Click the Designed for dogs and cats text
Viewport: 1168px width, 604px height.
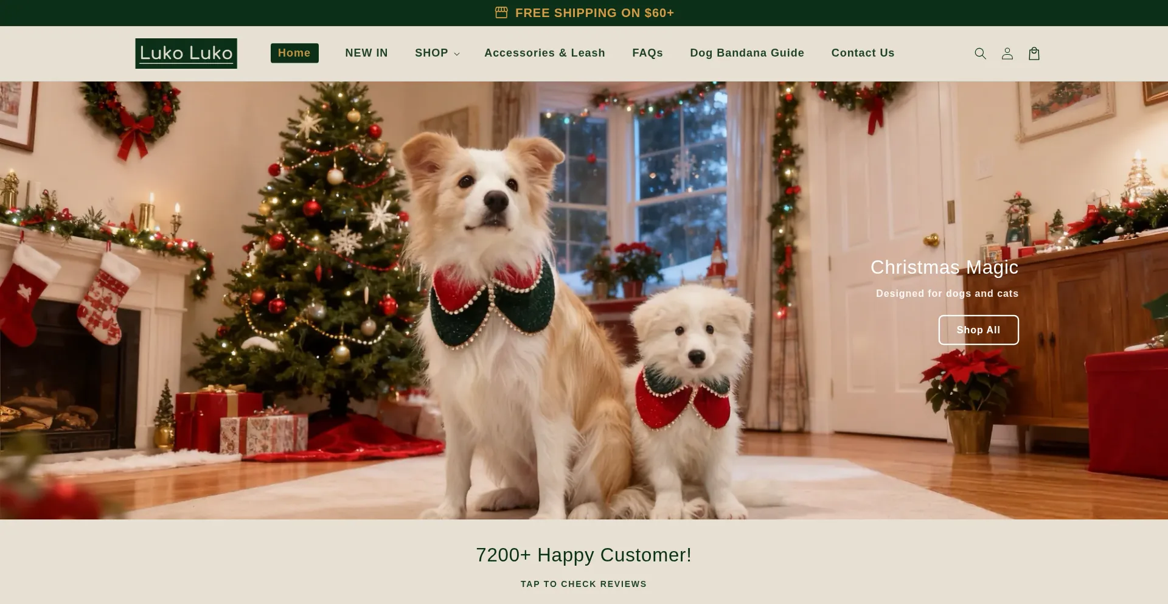[x=947, y=293]
